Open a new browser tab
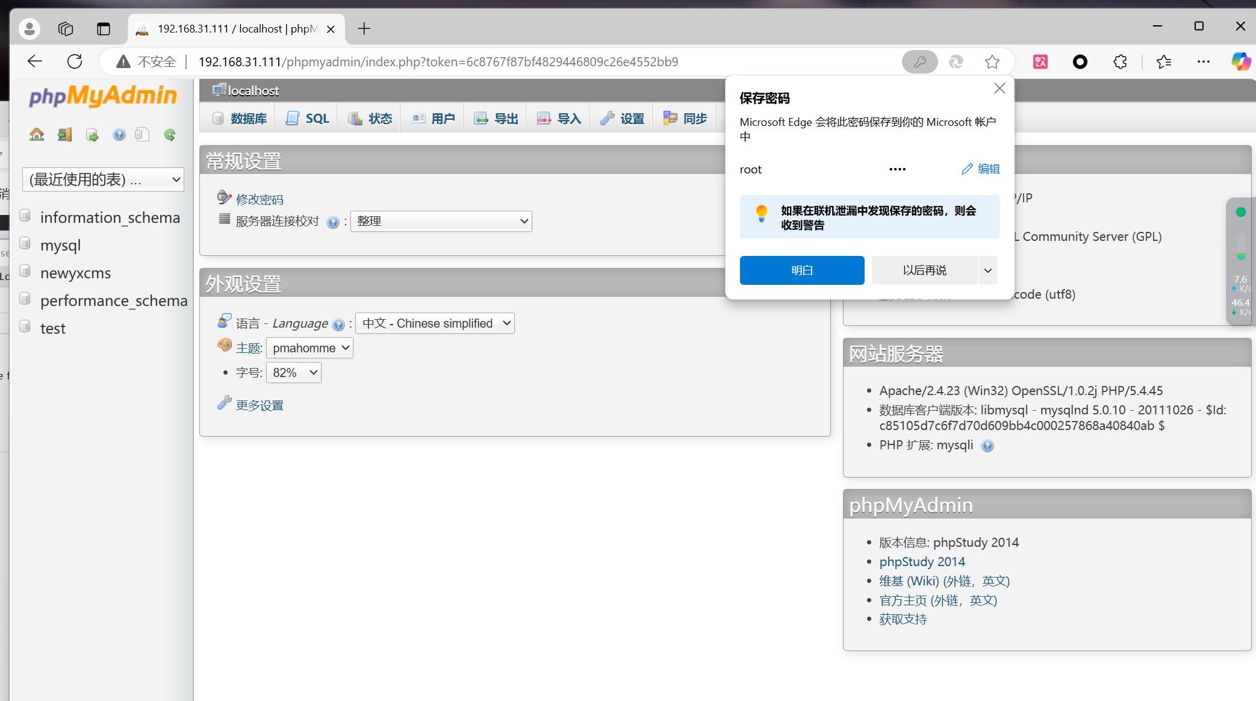The height and width of the screenshot is (701, 1256). tap(364, 28)
